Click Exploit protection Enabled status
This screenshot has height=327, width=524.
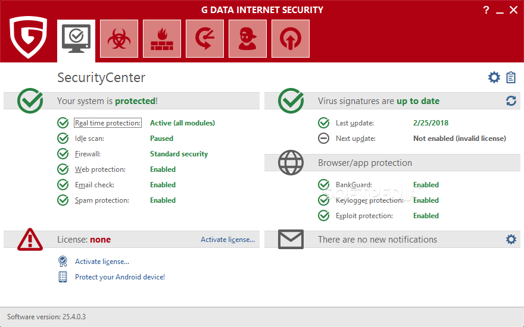click(426, 216)
